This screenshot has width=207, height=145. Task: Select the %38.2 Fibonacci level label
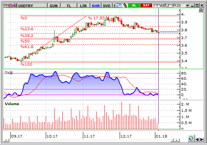[x=27, y=35]
